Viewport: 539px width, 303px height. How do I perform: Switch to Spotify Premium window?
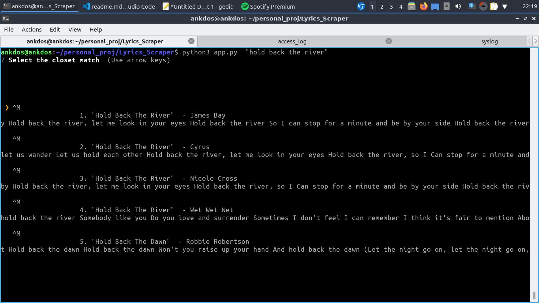point(268,6)
